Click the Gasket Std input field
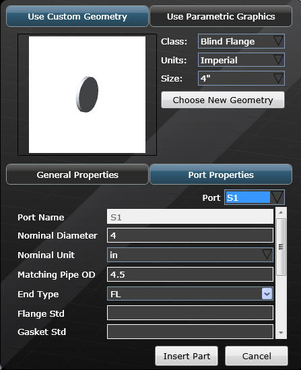301x370 pixels. pos(190,332)
